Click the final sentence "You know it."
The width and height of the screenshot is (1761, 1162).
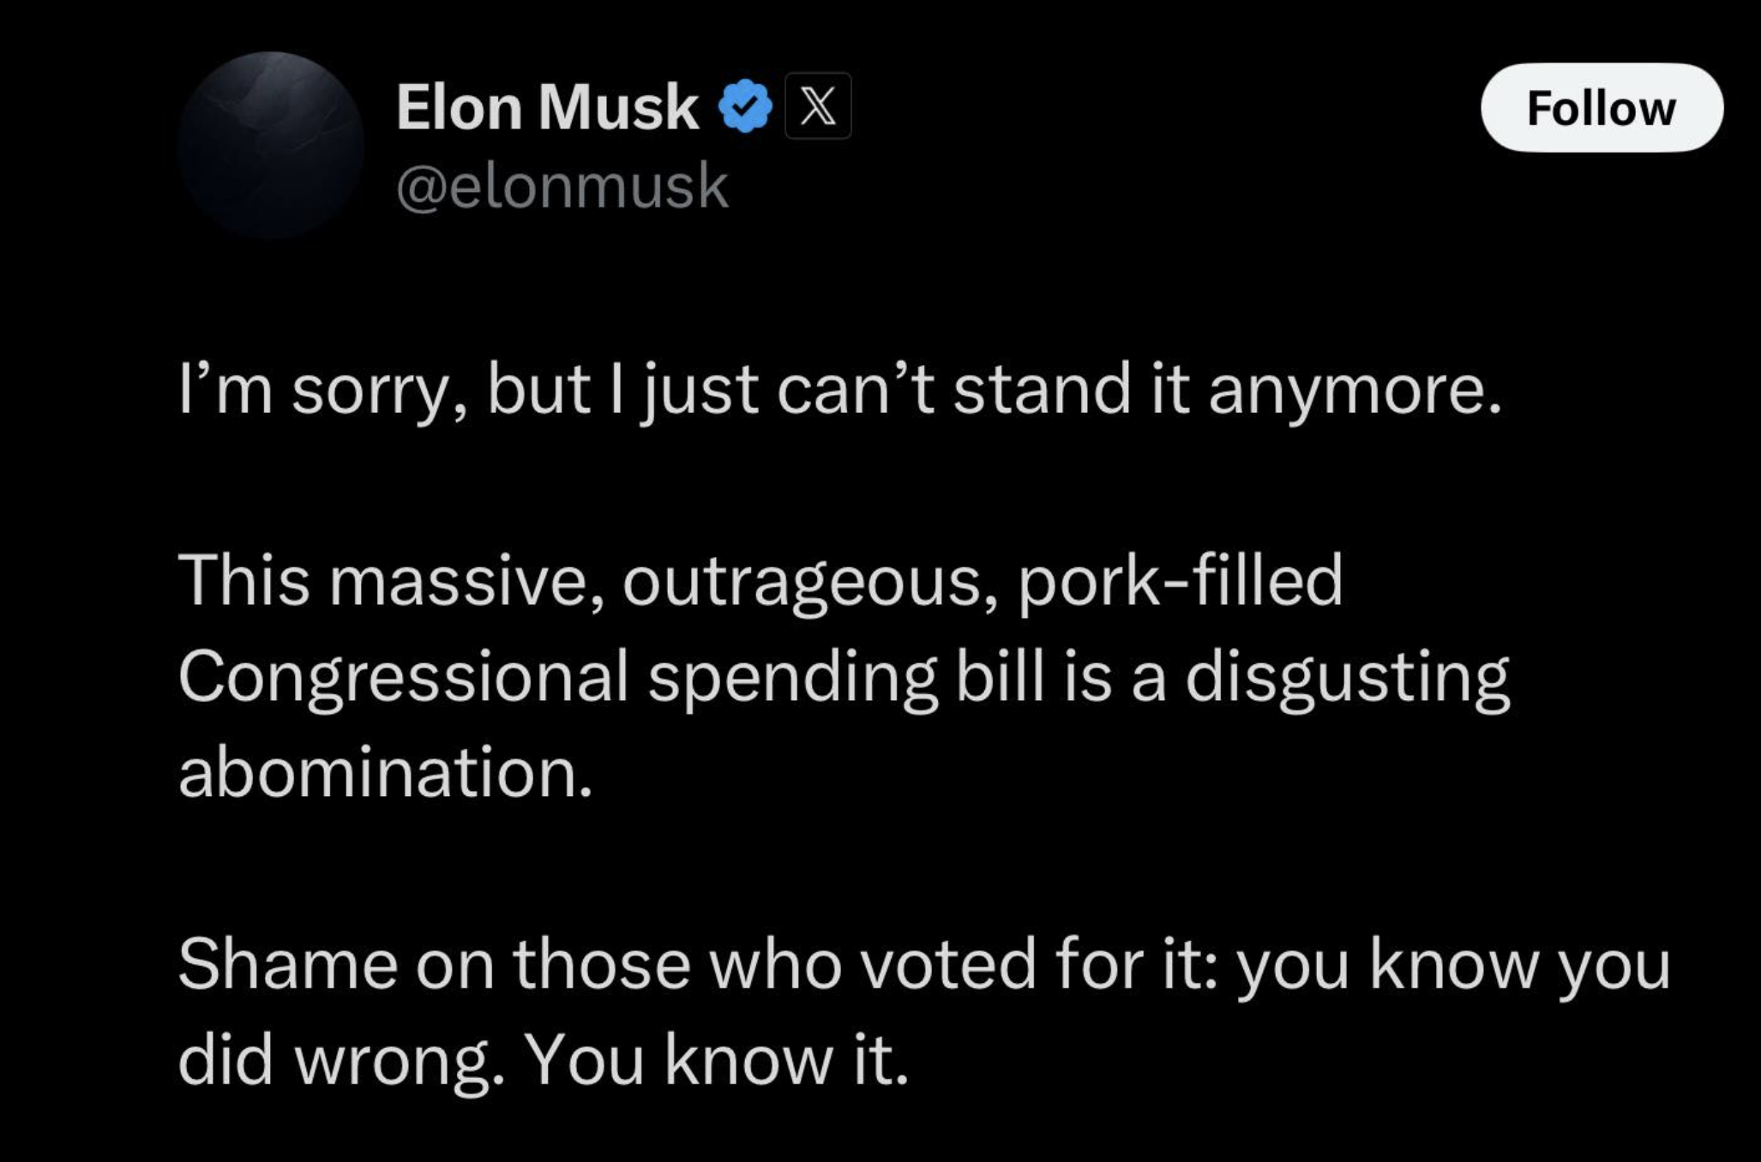[x=716, y=1061]
